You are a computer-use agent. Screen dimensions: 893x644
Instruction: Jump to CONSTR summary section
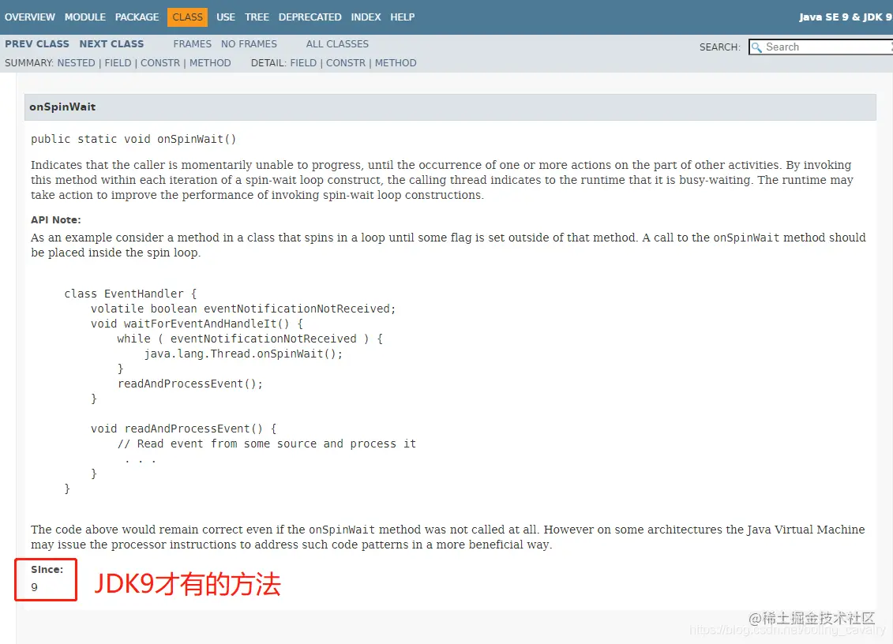(160, 63)
